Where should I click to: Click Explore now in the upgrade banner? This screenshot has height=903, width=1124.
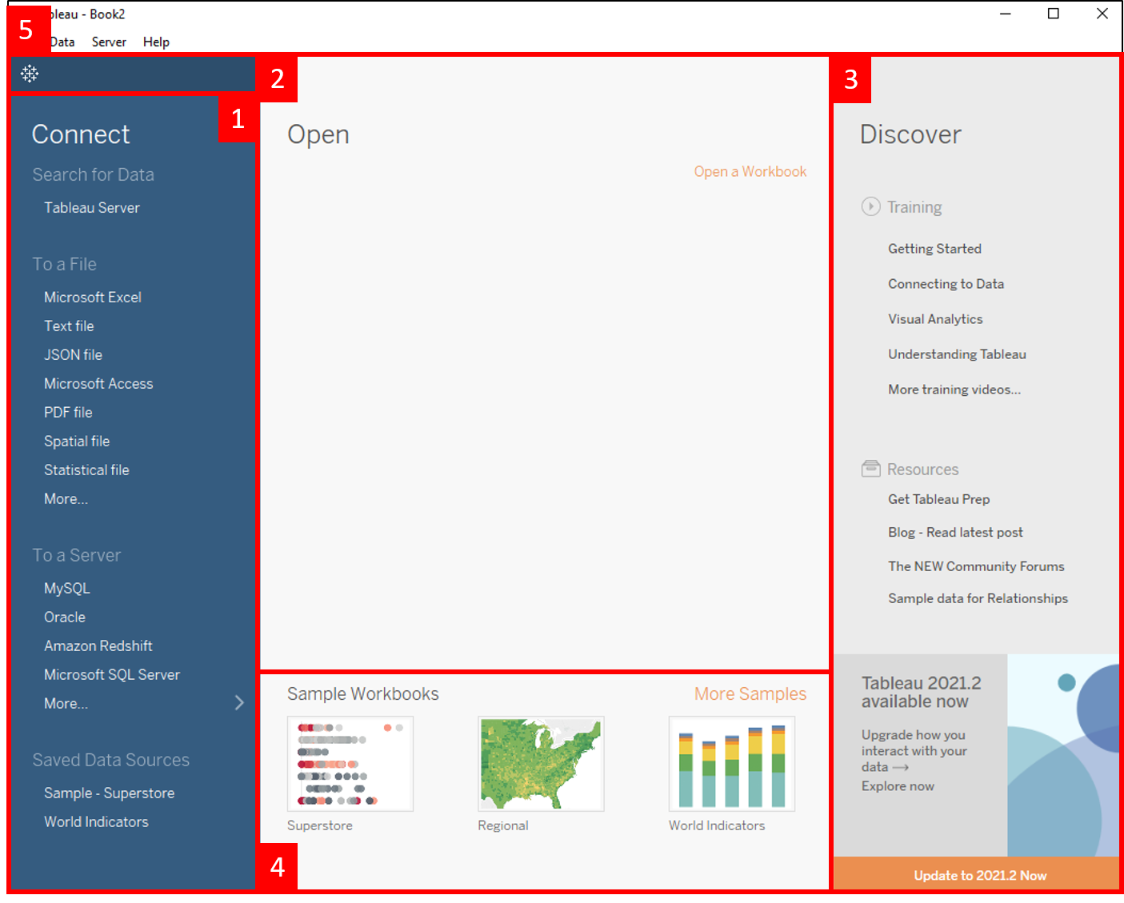[x=898, y=786]
